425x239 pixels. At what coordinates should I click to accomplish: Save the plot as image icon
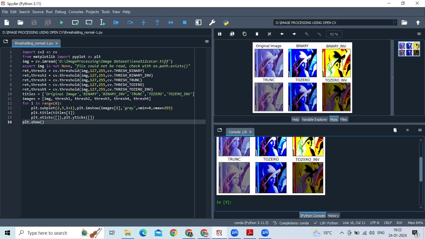click(x=219, y=34)
